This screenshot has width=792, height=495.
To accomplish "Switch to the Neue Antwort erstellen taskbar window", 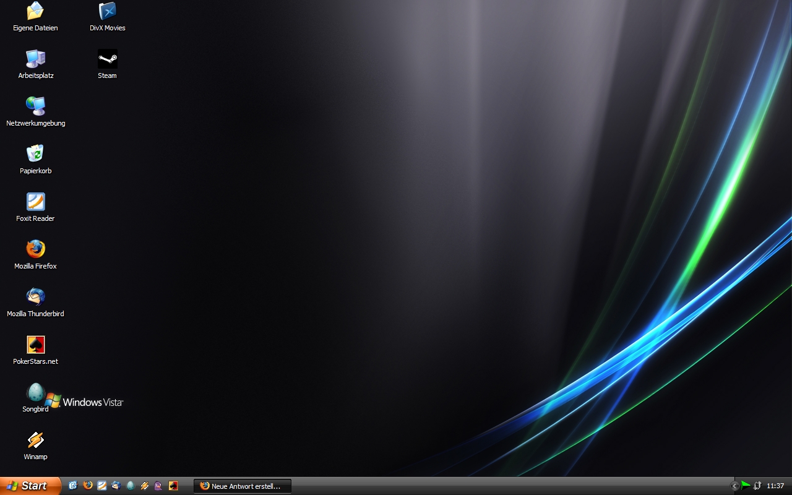I will pyautogui.click(x=243, y=486).
